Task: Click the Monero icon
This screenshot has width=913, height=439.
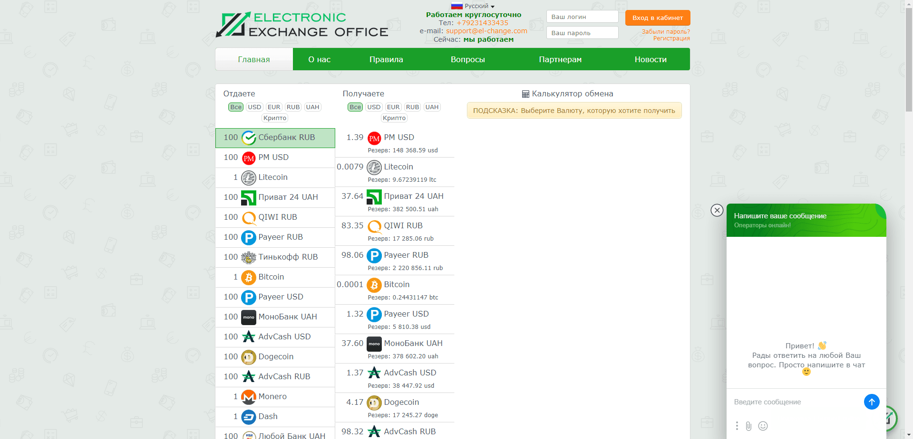Action: coord(248,397)
